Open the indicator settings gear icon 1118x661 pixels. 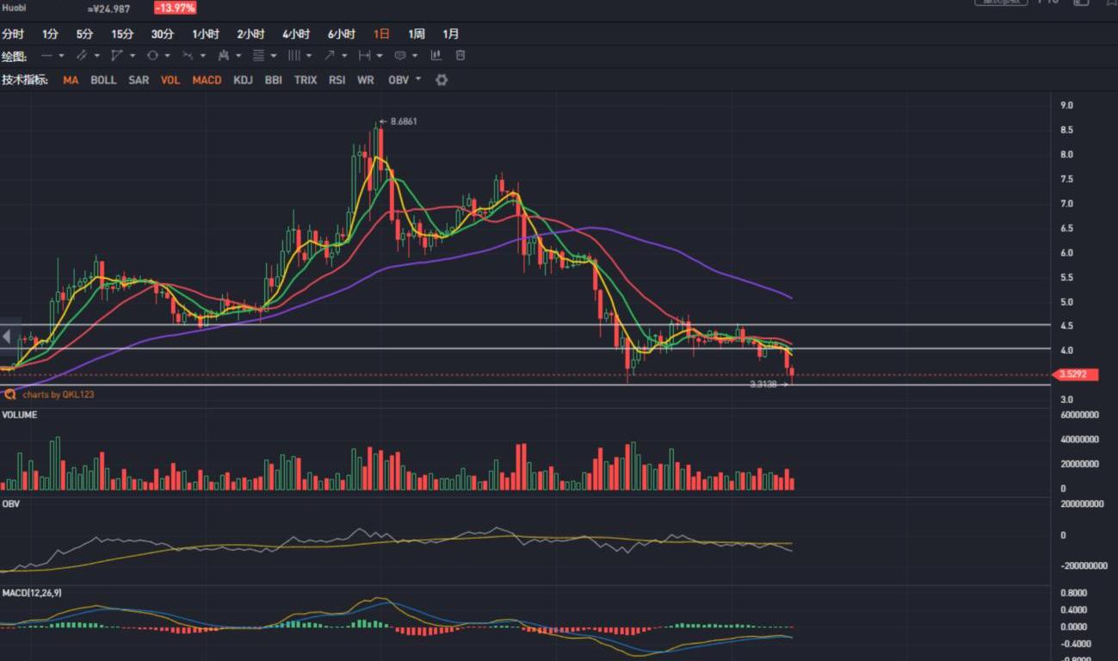(442, 80)
